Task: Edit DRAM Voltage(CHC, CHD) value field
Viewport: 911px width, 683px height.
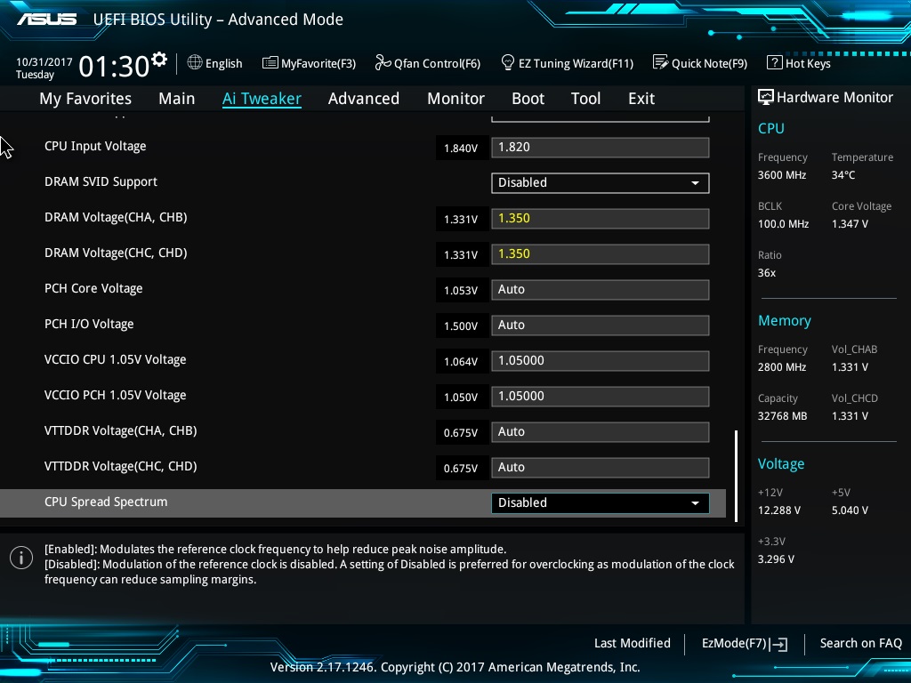Action: [601, 253]
